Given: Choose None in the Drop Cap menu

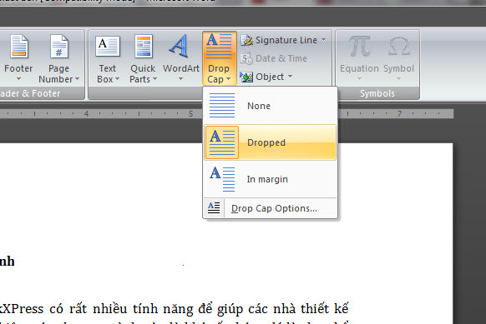Looking at the screenshot, I should pos(270,106).
